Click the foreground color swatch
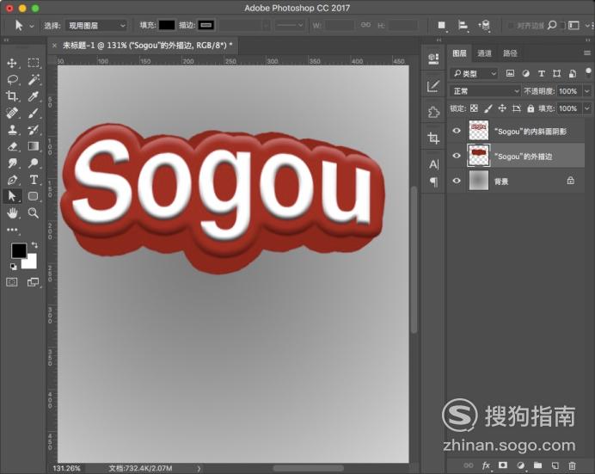This screenshot has height=474, width=595. tap(19, 250)
